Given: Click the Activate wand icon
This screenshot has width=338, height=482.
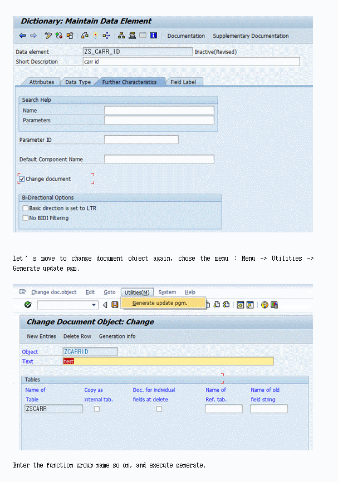Looking at the screenshot, I should (x=95, y=36).
